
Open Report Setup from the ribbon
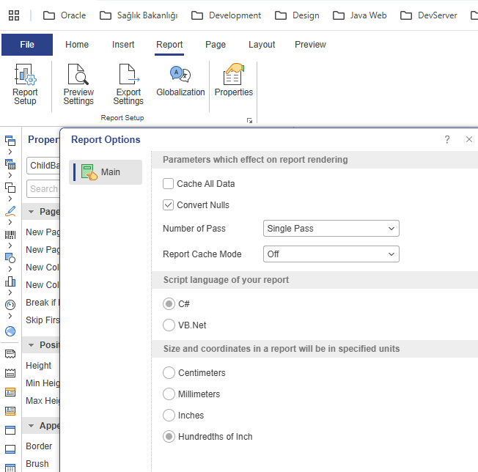(x=25, y=84)
